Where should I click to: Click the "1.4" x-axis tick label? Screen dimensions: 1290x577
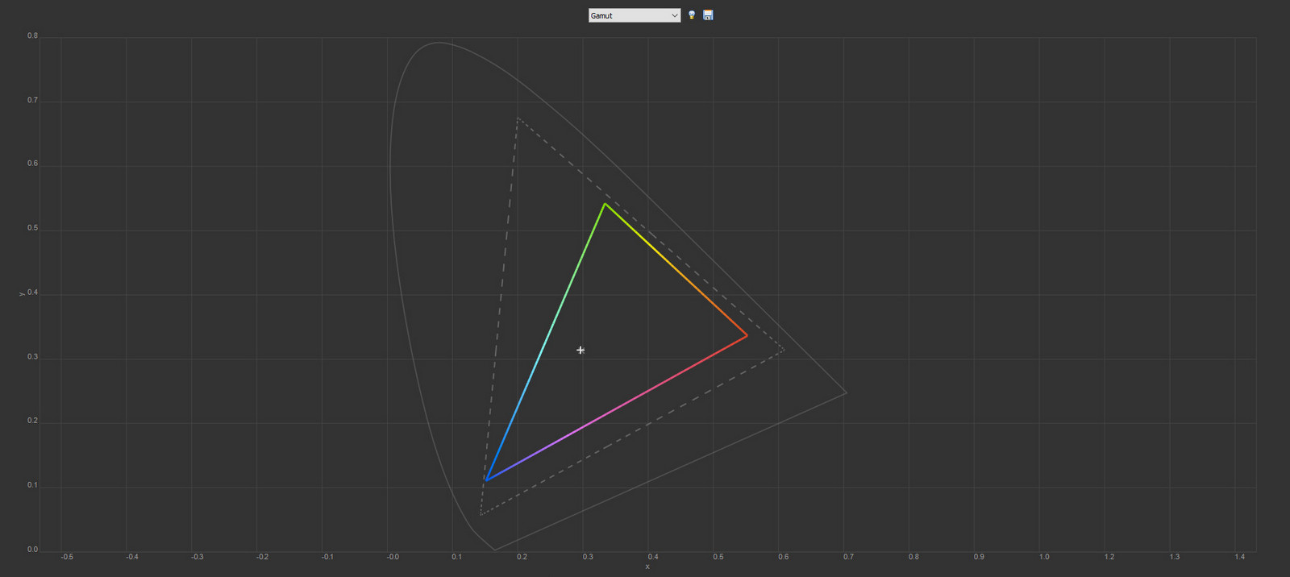pos(1239,557)
